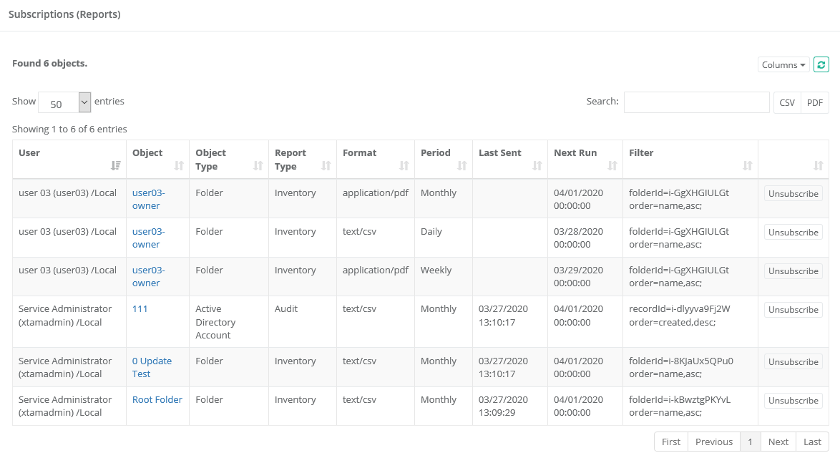Refresh the subscriptions list

pos(821,64)
